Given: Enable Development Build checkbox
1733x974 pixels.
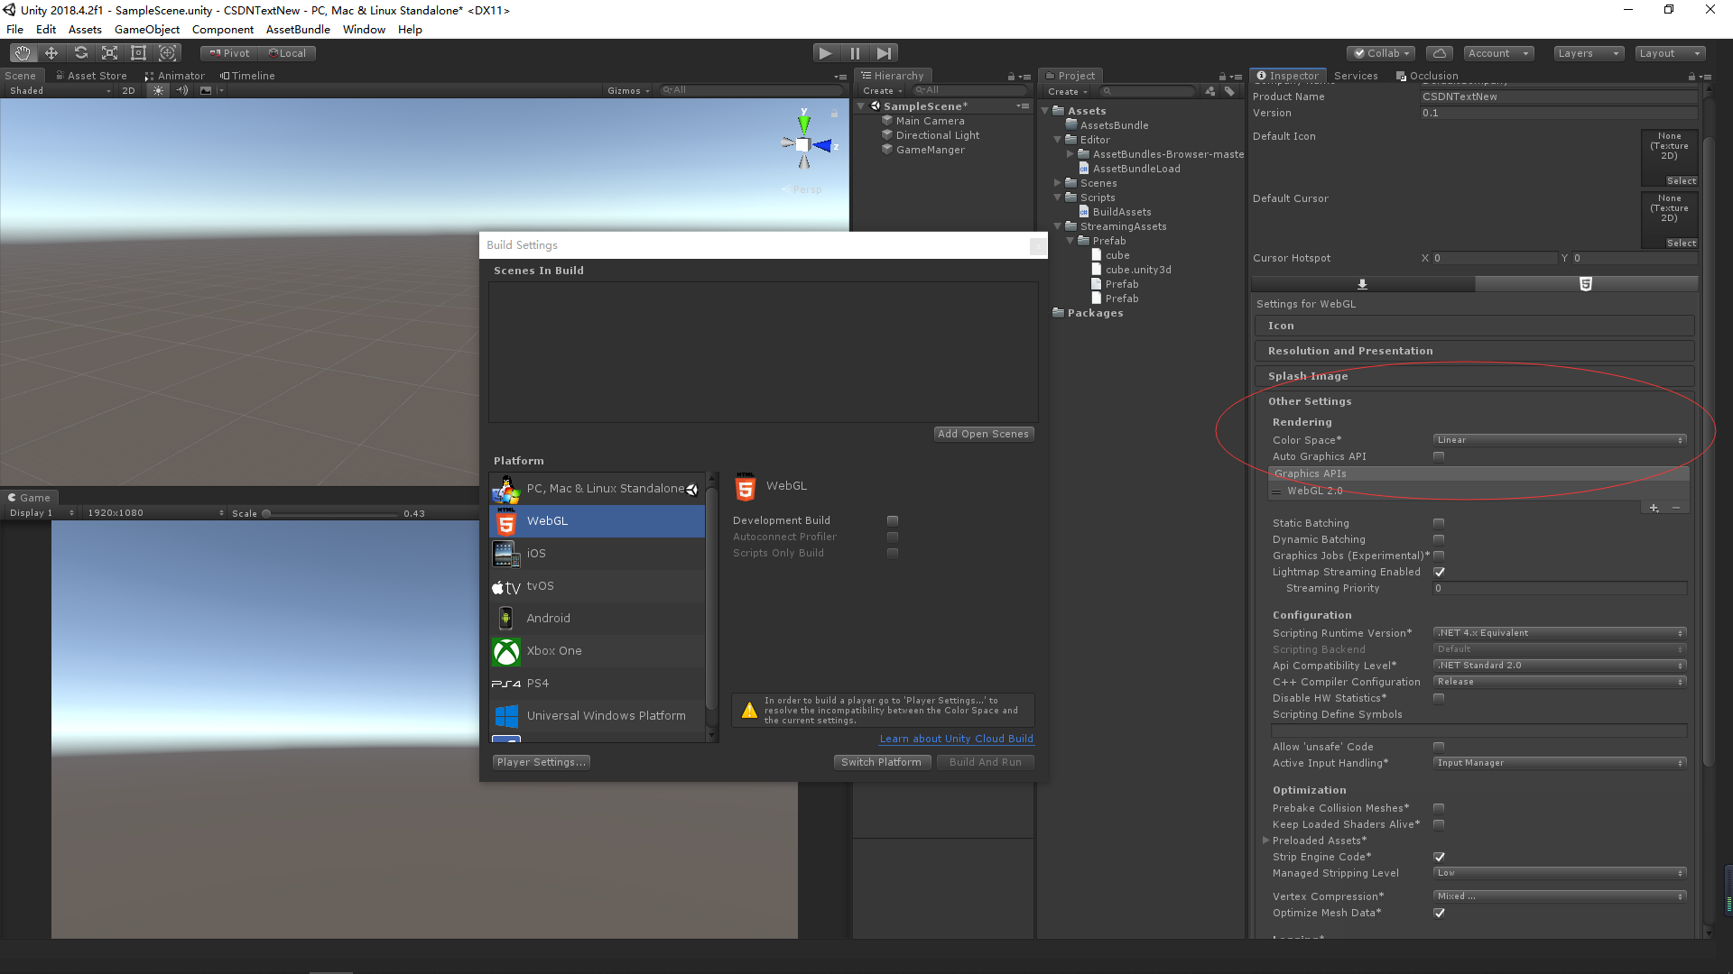Looking at the screenshot, I should point(893,520).
